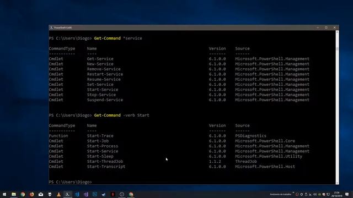This screenshot has width=353, height=198.
Task: Click the Resume-Service cmdlet name
Action: click(x=104, y=79)
